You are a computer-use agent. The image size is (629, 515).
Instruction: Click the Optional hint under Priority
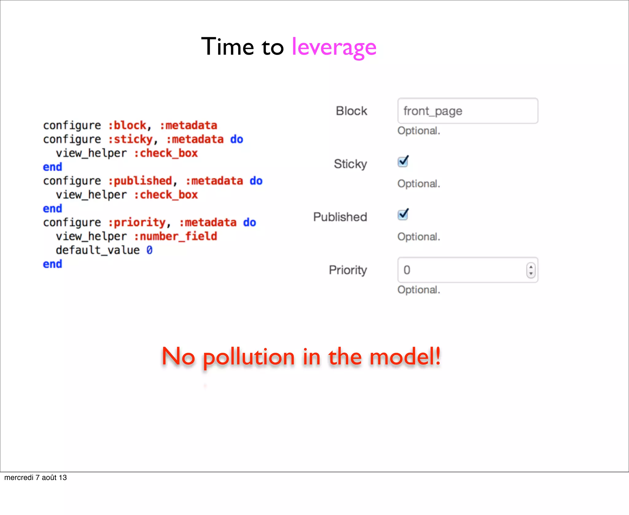click(419, 290)
